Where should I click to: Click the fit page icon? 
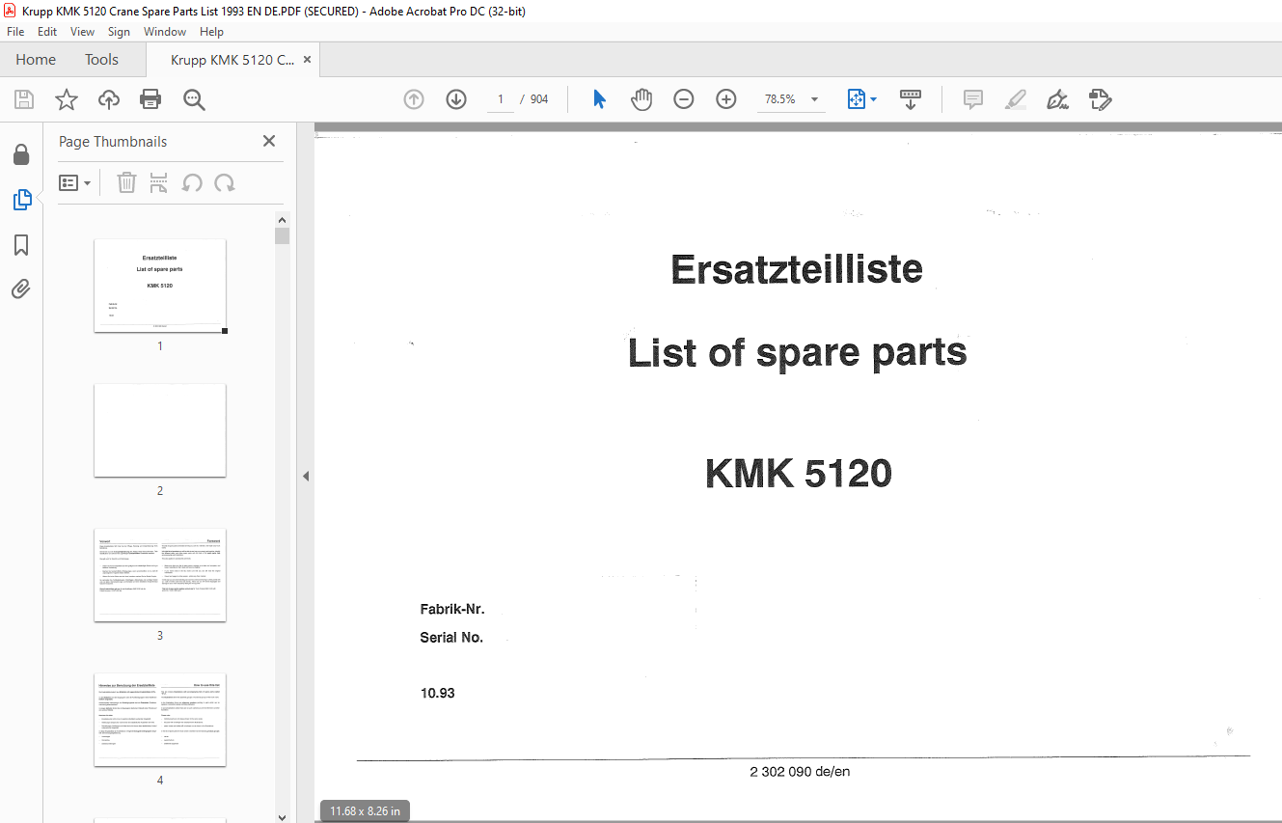pos(857,99)
